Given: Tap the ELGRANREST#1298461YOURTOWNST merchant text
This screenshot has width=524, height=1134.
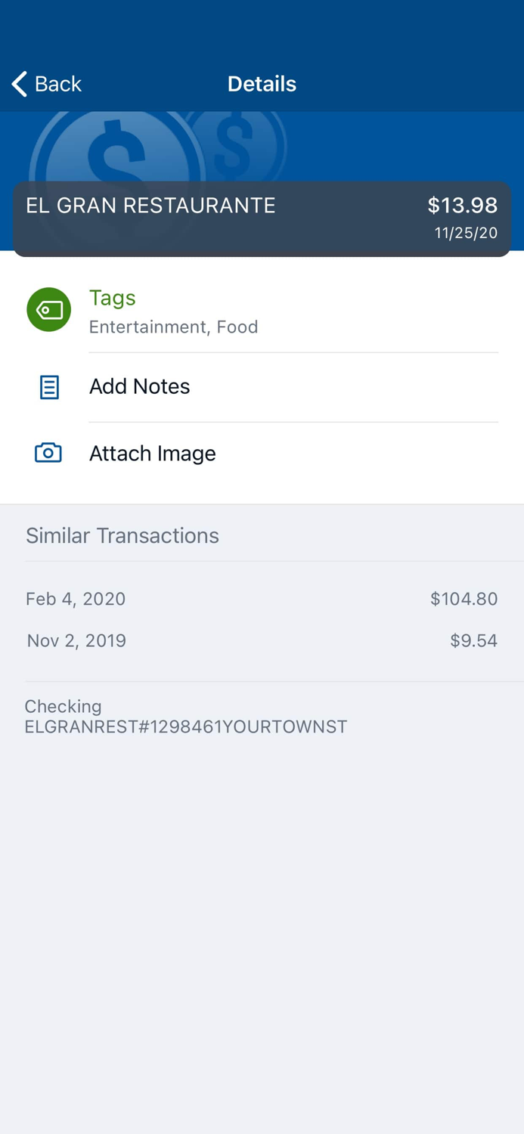Looking at the screenshot, I should [x=186, y=727].
